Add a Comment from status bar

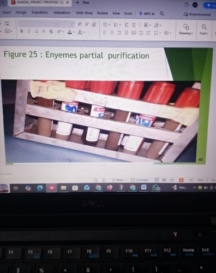[140, 180]
